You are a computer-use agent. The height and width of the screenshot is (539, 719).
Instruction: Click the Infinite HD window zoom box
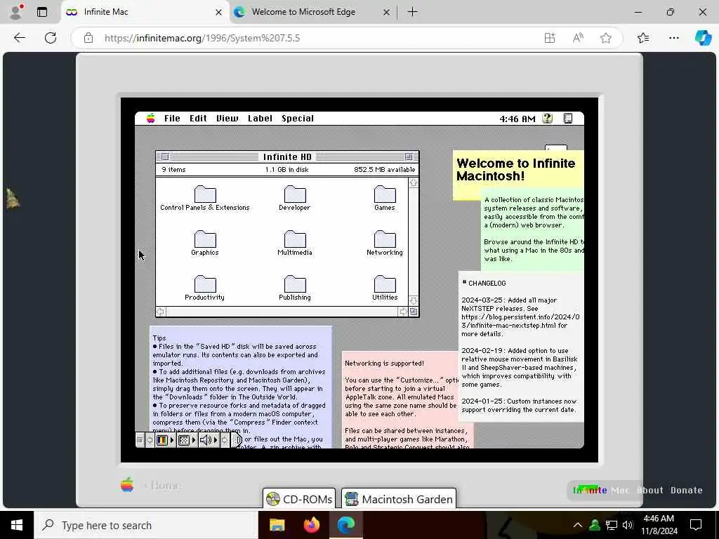point(409,157)
